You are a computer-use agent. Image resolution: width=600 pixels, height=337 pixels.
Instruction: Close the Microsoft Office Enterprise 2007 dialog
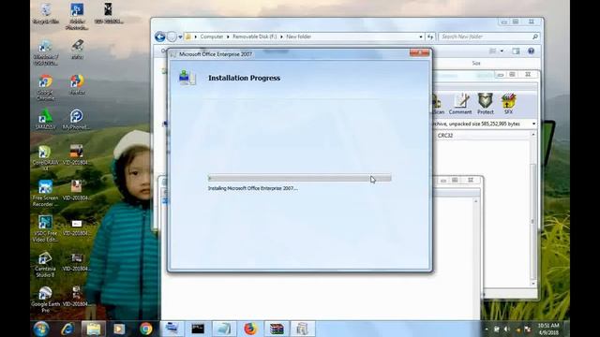tap(419, 53)
